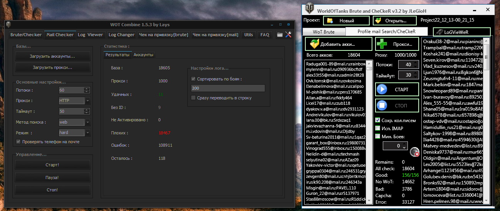Click the Плохих value 18467
This screenshot has height=211, width=500.
pos(164,133)
